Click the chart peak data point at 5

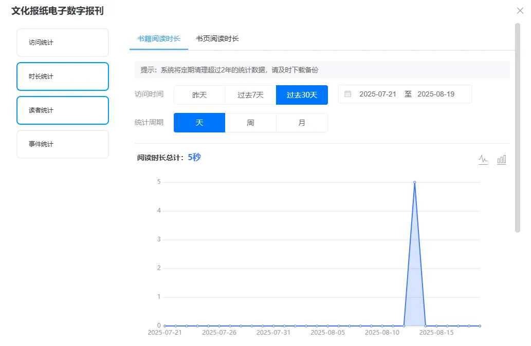coord(414,182)
